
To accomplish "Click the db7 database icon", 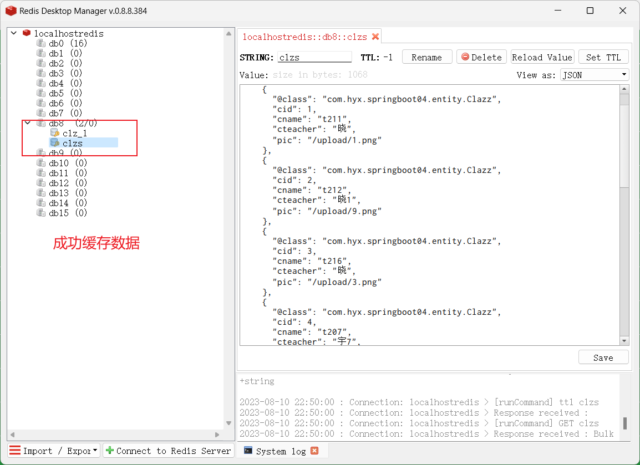I will point(41,113).
